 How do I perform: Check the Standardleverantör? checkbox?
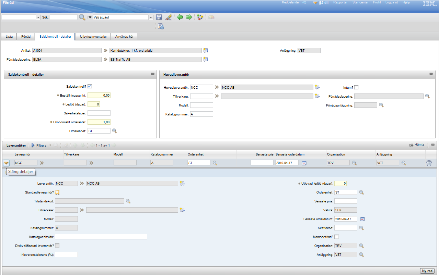[x=57, y=192]
